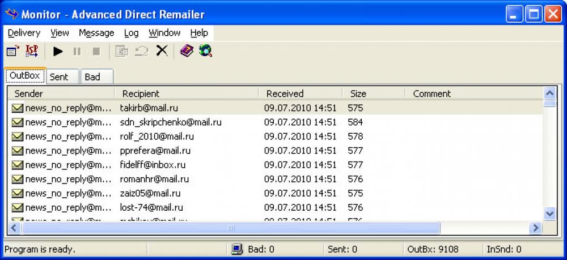This screenshot has width=567, height=260.
Task: Pause delivery with the Pause button
Action: click(x=77, y=52)
